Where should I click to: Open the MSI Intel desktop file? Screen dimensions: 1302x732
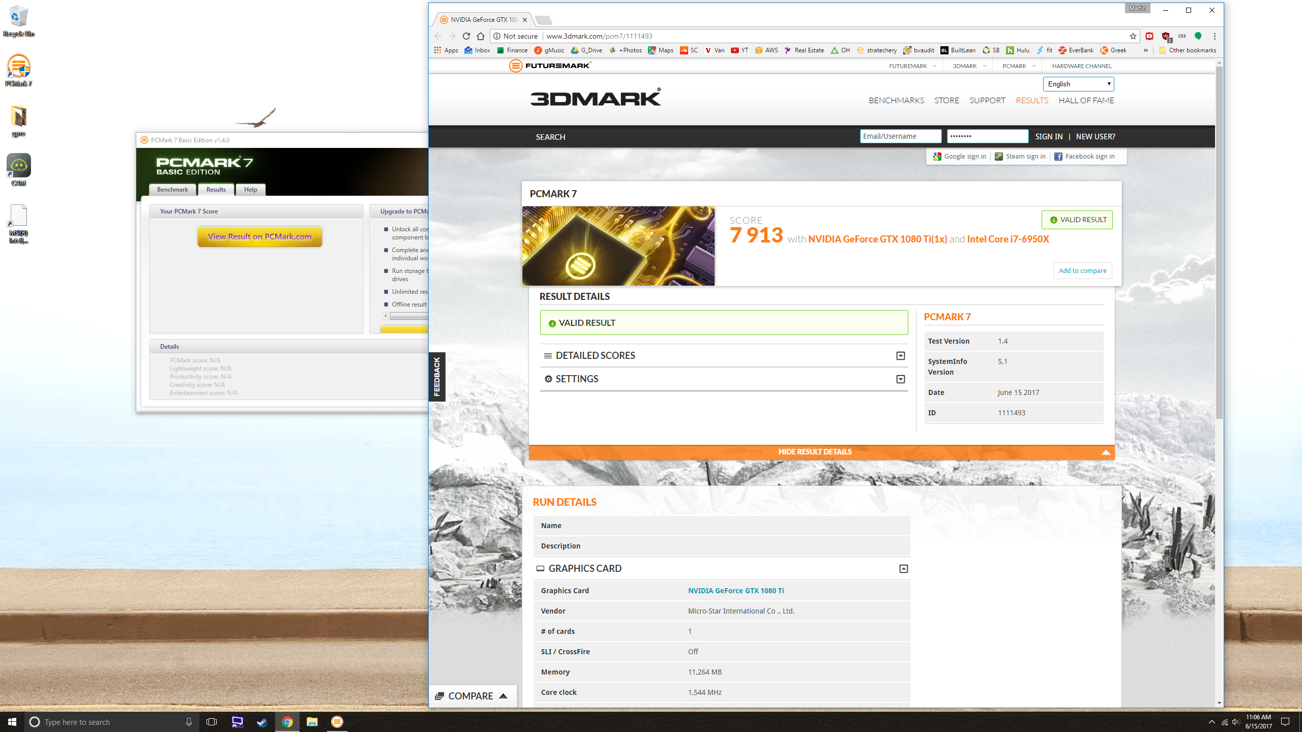click(18, 224)
